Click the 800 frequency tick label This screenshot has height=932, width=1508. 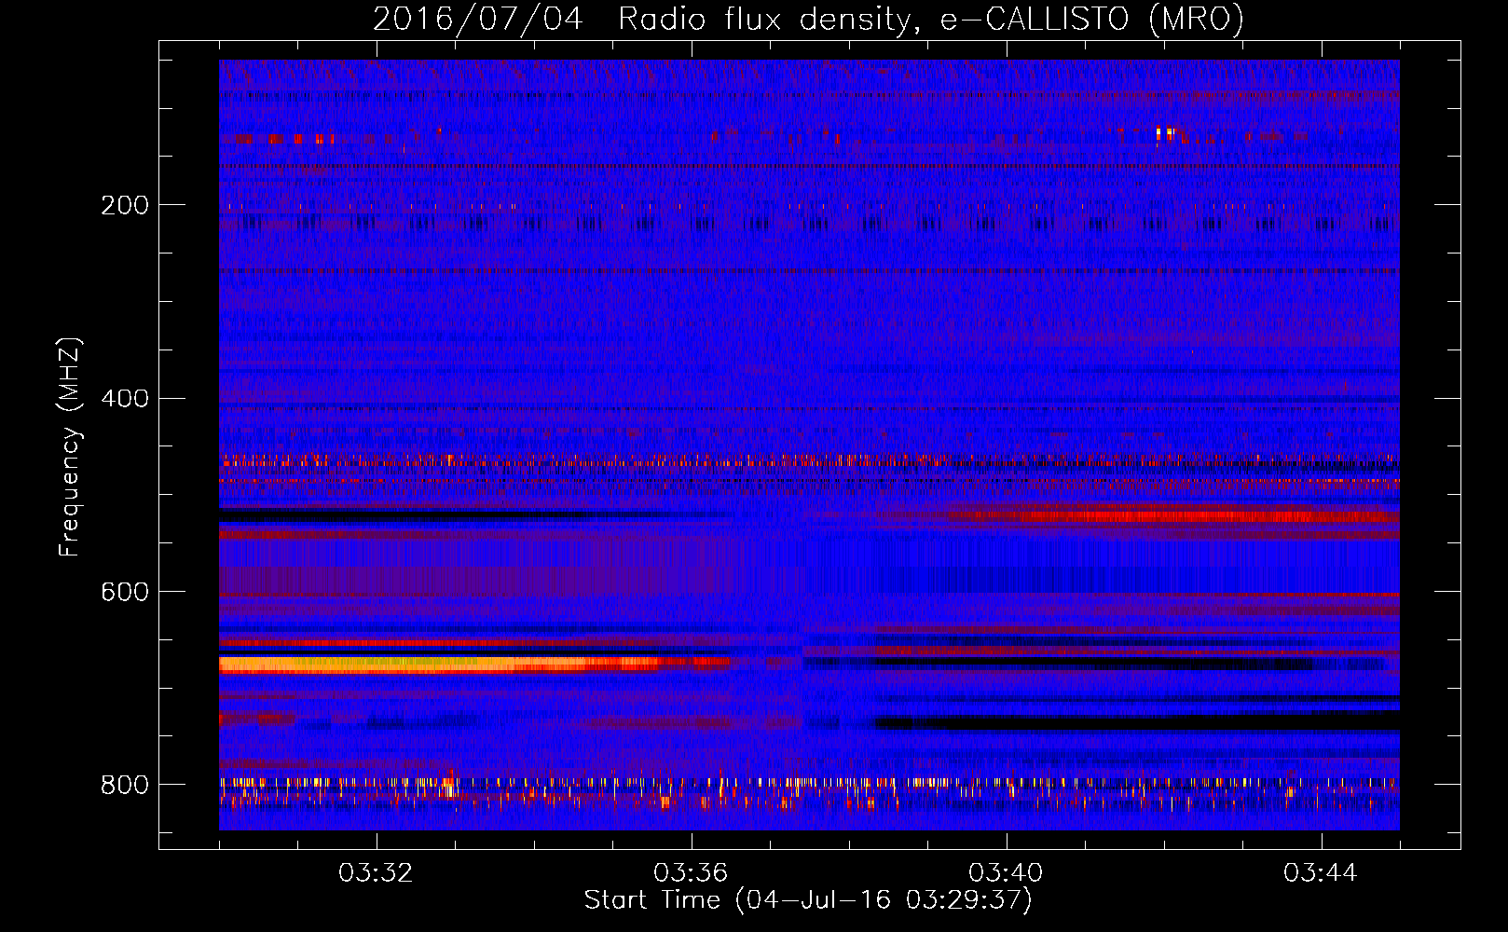click(x=125, y=785)
